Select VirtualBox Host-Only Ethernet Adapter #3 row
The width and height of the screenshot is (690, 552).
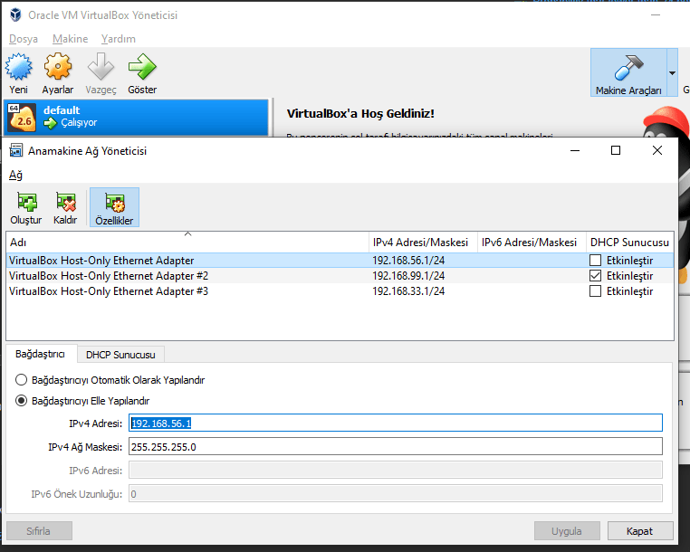tap(340, 291)
